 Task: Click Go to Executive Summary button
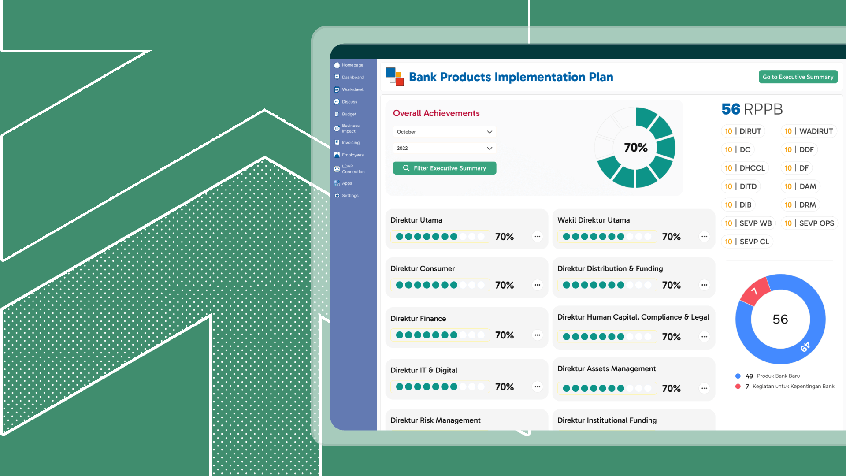coord(798,77)
